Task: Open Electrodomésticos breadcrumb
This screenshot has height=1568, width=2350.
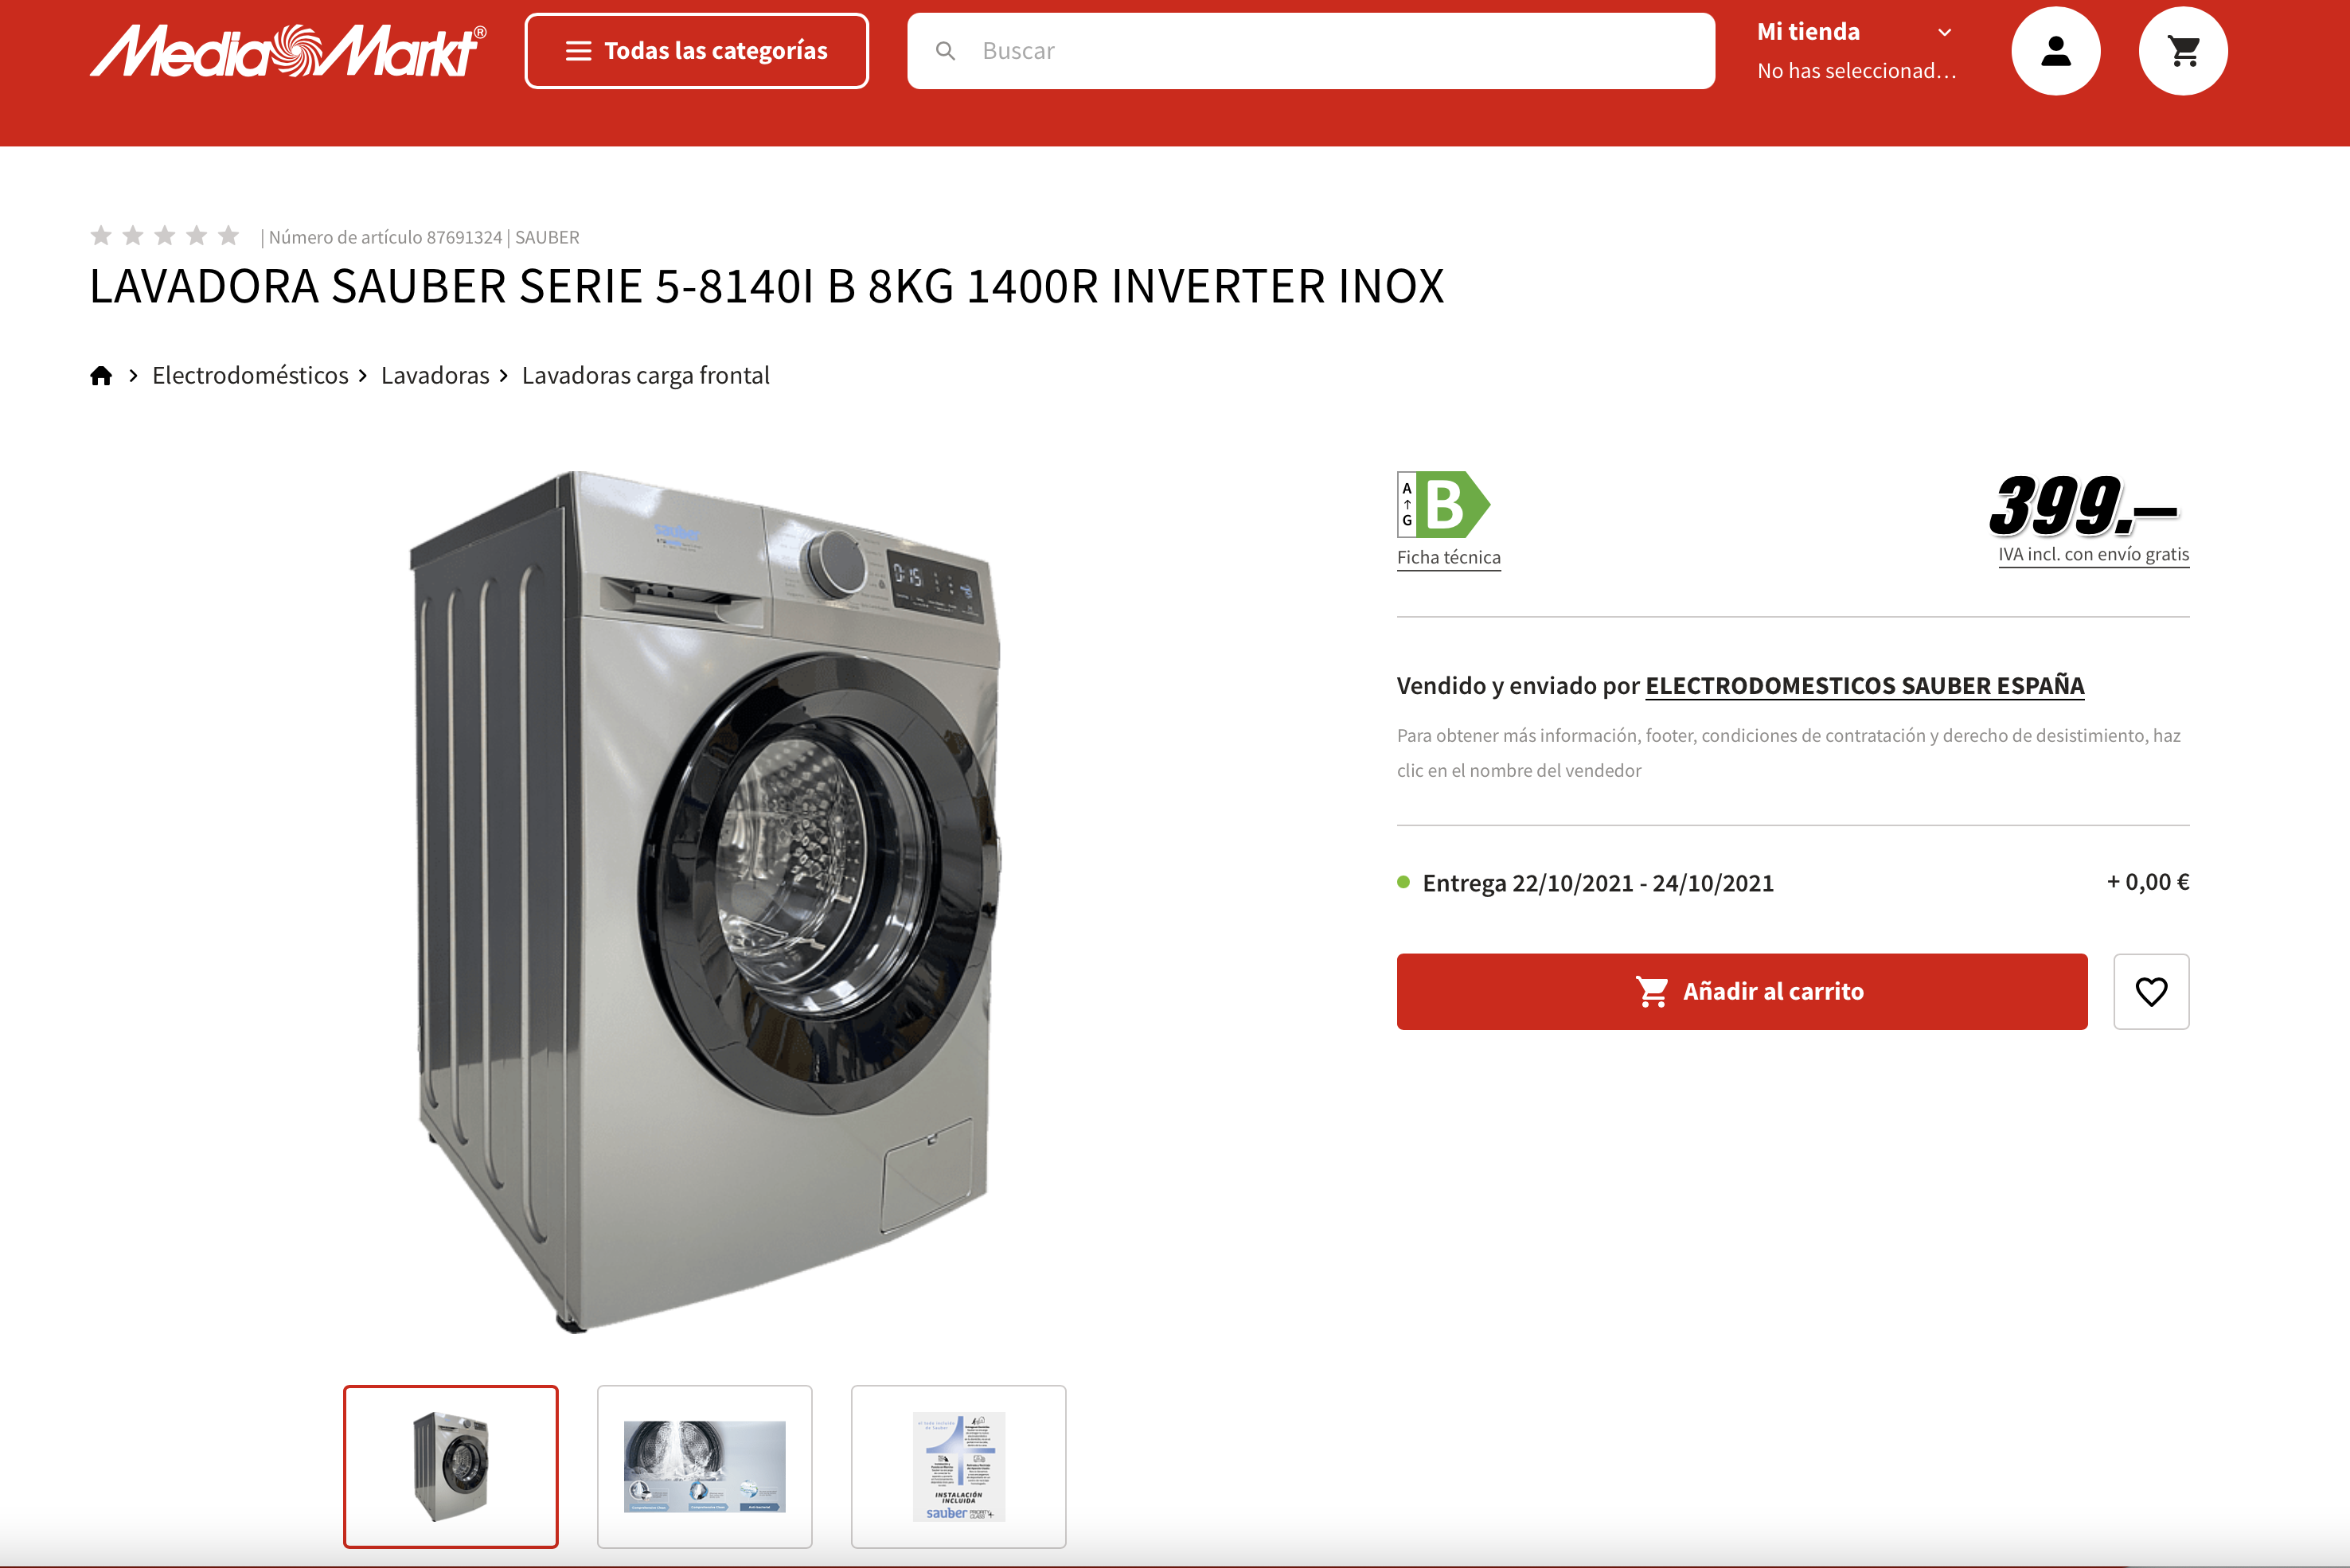Action: click(250, 376)
